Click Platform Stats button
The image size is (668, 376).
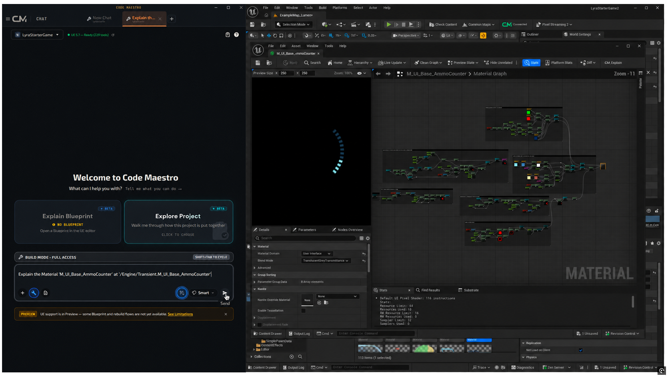click(558, 63)
